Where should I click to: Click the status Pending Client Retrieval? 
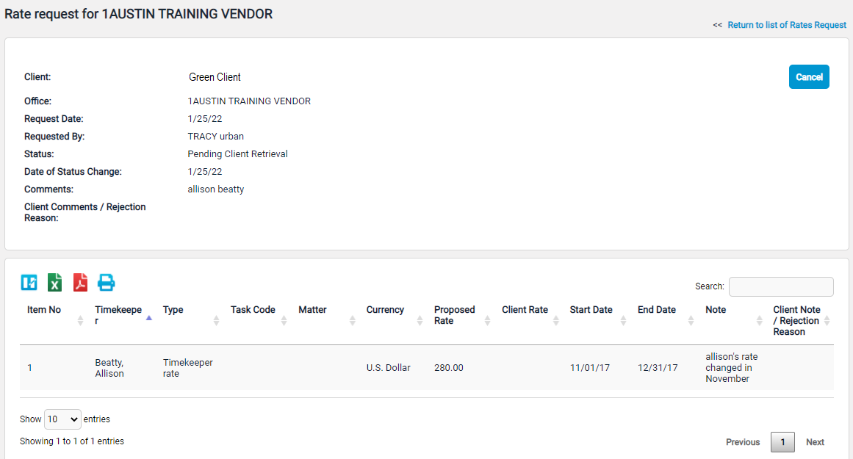coord(238,154)
